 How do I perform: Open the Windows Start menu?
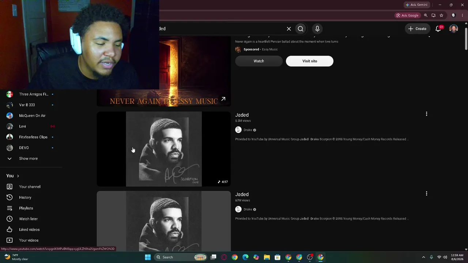pos(148,257)
